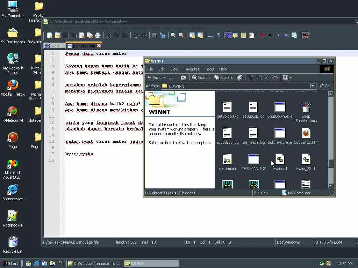358x268 pixels.
Task: Click the Zoom Out magnifier in Notepad++
Action: (x=181, y=35)
